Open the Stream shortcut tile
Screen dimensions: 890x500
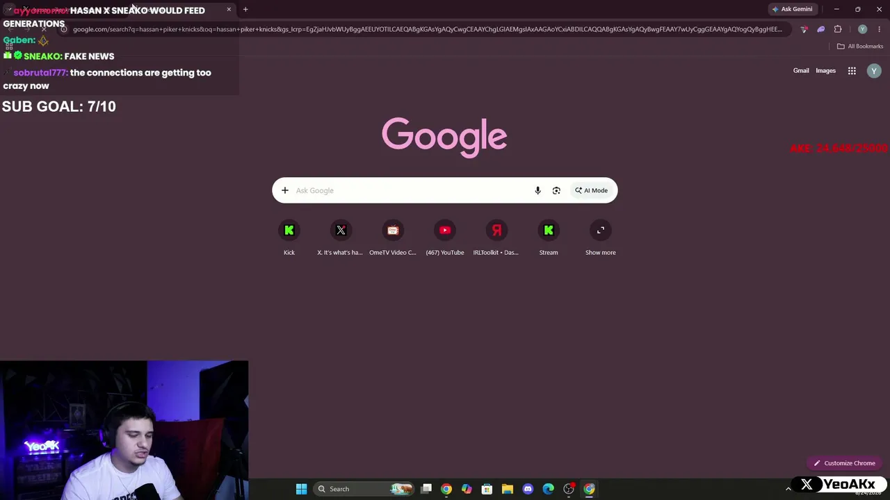click(549, 237)
